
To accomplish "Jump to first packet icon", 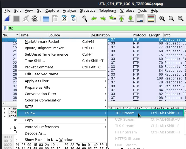I will coord(122,19).
